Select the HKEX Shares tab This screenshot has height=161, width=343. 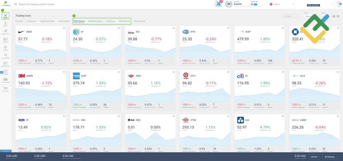point(124,21)
